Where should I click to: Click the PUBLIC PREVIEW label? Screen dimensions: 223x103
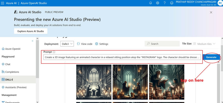click(x=54, y=12)
